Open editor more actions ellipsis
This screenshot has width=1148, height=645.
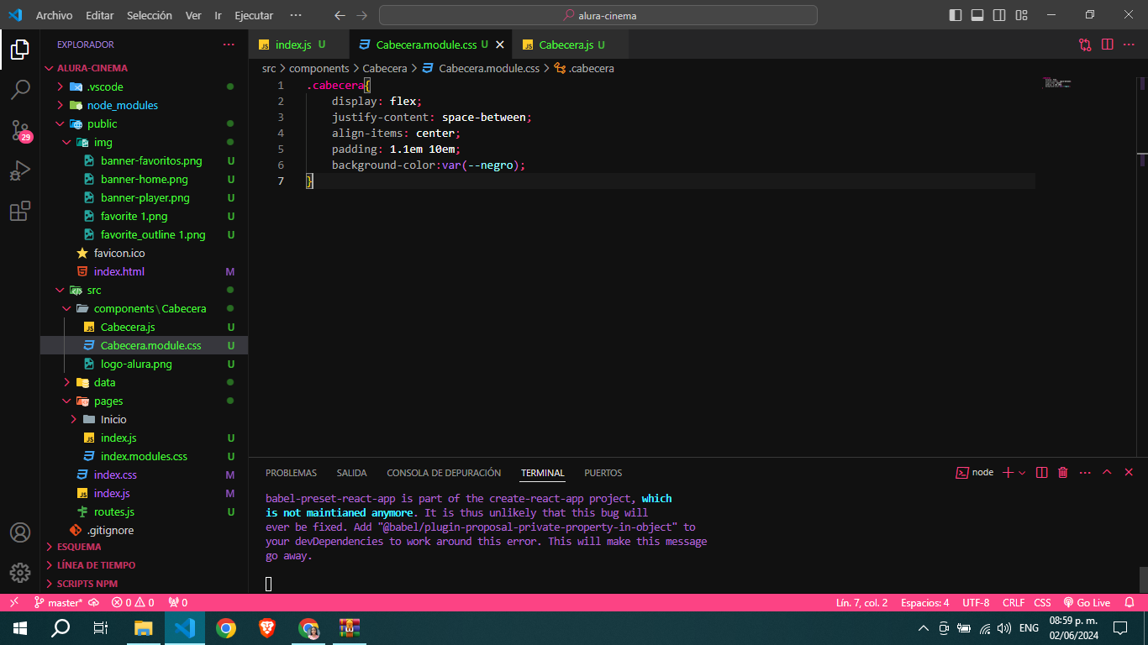(1129, 45)
